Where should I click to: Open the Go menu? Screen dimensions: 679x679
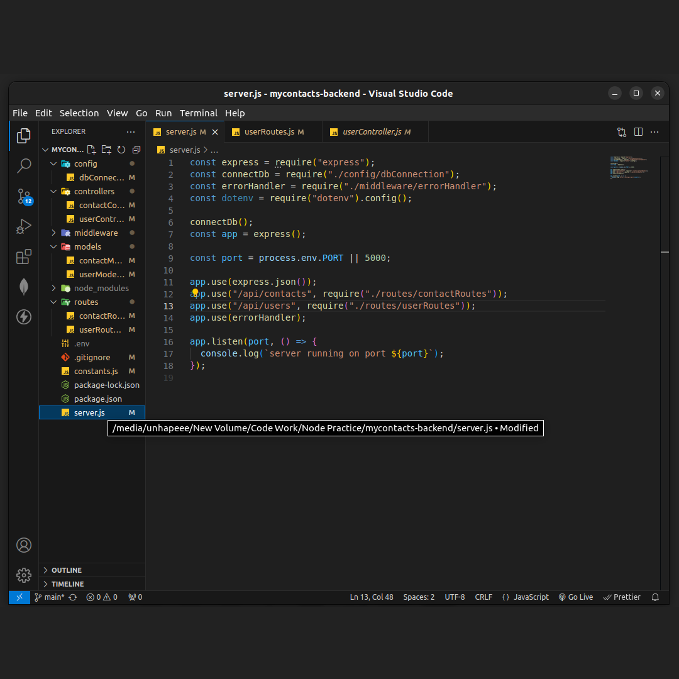pyautogui.click(x=141, y=113)
